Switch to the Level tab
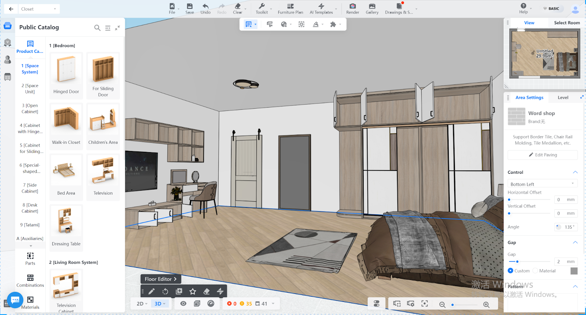The width and height of the screenshot is (586, 315). pos(563,98)
